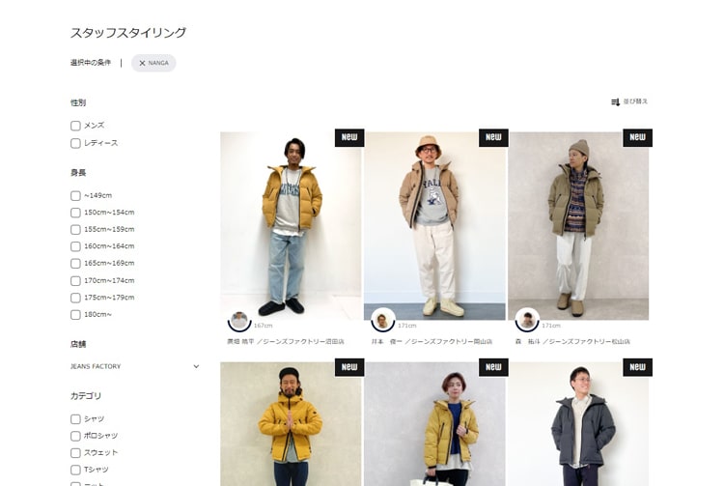Open the 167cm staff member's profile avatar

click(239, 320)
